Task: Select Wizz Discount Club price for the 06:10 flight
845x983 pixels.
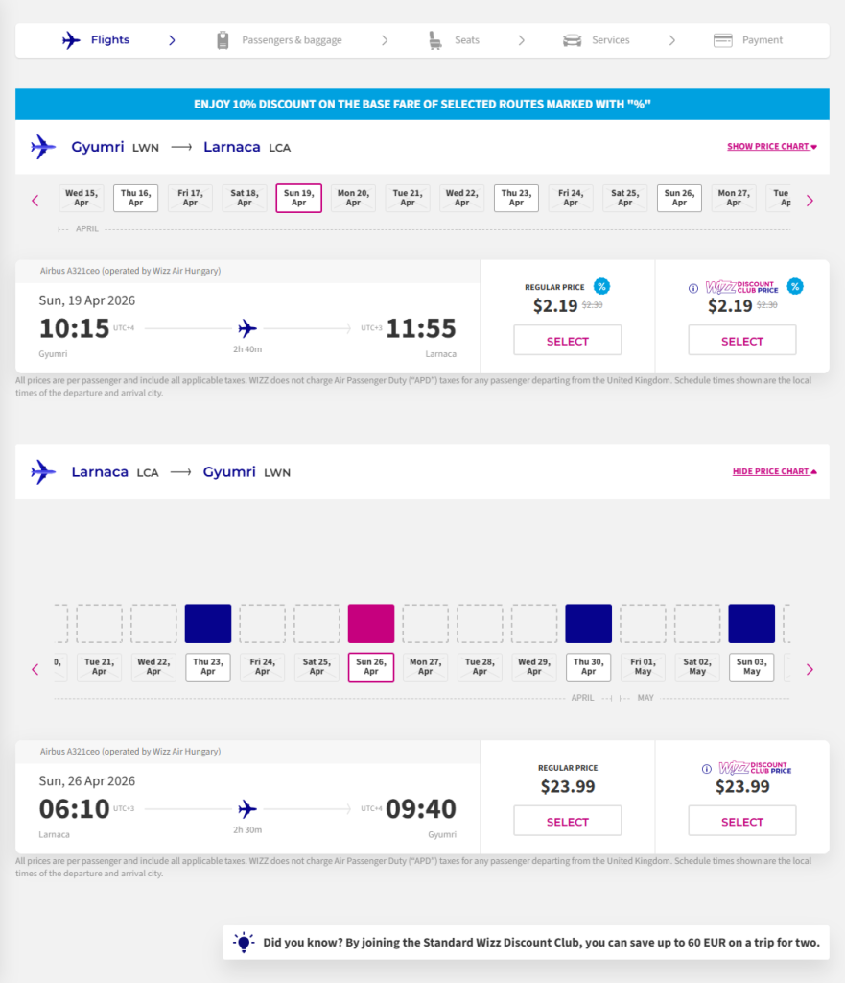Action: pyautogui.click(x=741, y=822)
